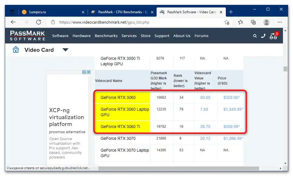Click the PassMark Software logo

(28, 36)
